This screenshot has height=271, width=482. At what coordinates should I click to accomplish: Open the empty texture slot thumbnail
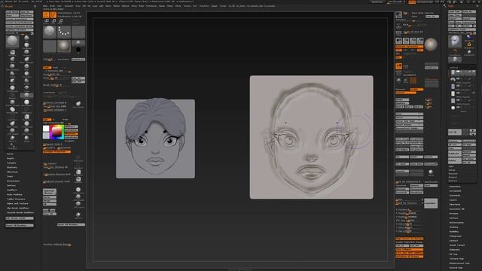(x=50, y=47)
